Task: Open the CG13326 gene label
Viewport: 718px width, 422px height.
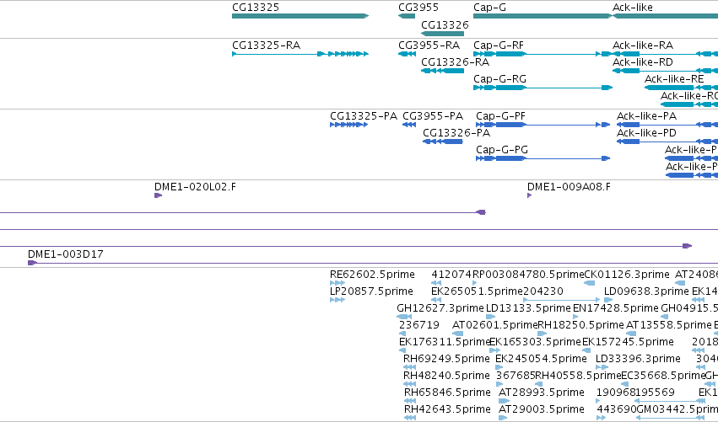Action: tap(445, 24)
